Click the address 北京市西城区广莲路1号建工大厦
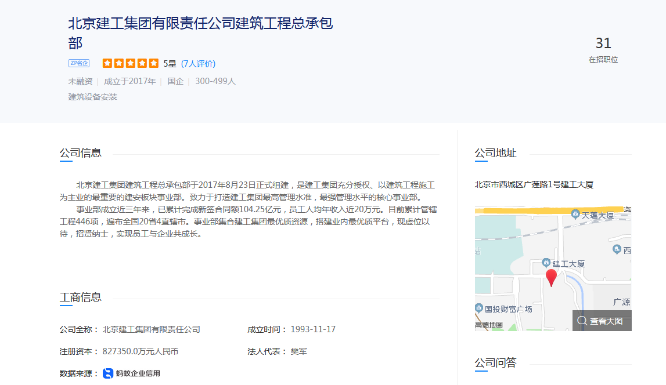Viewport: 666px width, 385px height. (x=534, y=184)
